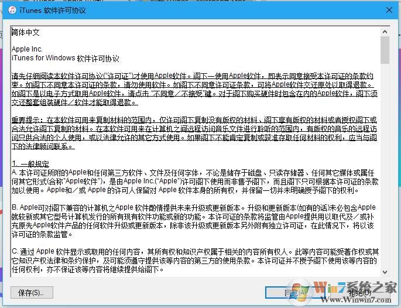Click the vertical scrollbar thumb
The image size is (401, 308).
pos(385,50)
